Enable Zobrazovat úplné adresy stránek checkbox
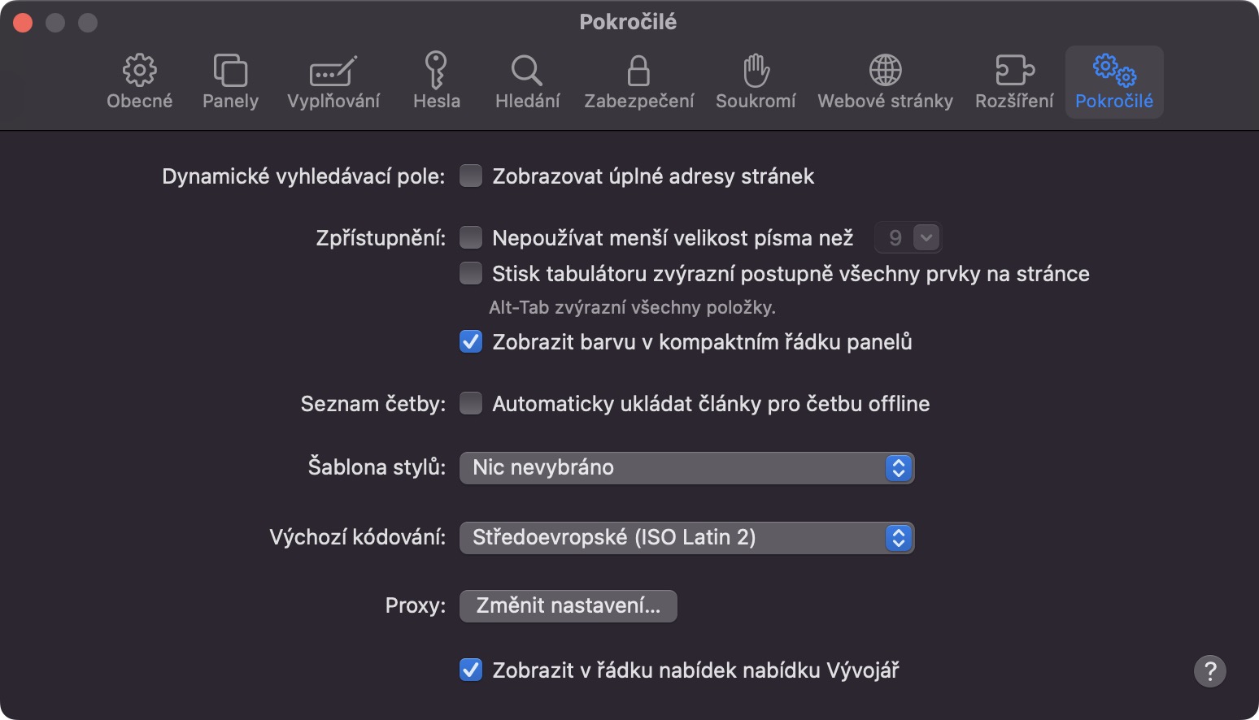The height and width of the screenshot is (720, 1259). point(471,176)
